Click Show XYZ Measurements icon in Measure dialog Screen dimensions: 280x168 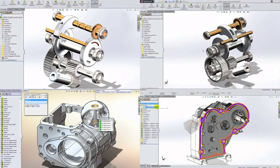point(33,97)
